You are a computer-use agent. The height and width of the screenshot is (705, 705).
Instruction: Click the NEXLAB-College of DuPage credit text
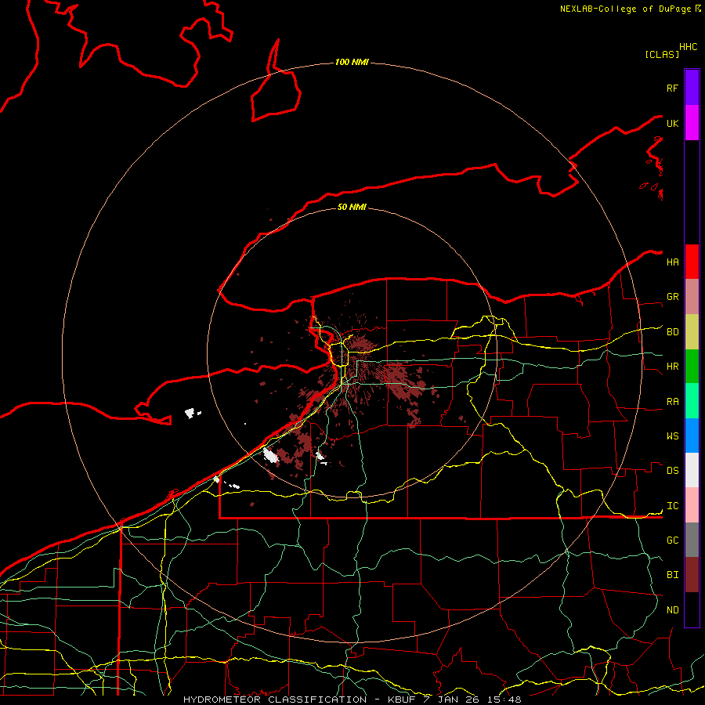(x=627, y=9)
